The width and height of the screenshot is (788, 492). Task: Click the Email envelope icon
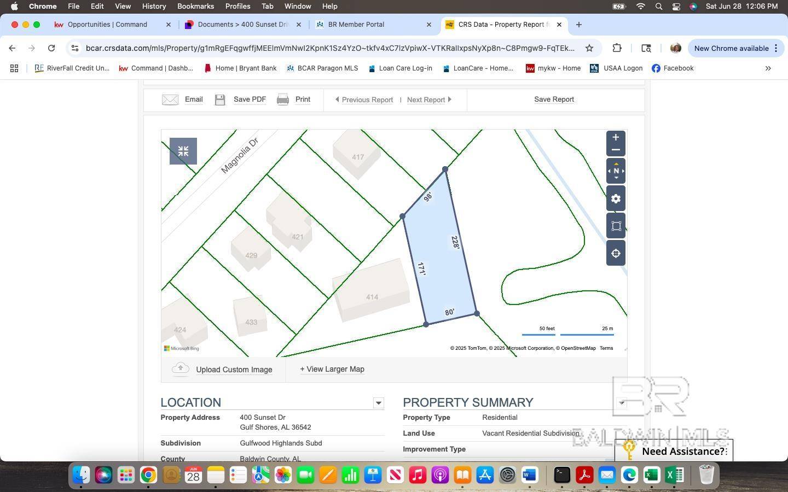tap(170, 99)
